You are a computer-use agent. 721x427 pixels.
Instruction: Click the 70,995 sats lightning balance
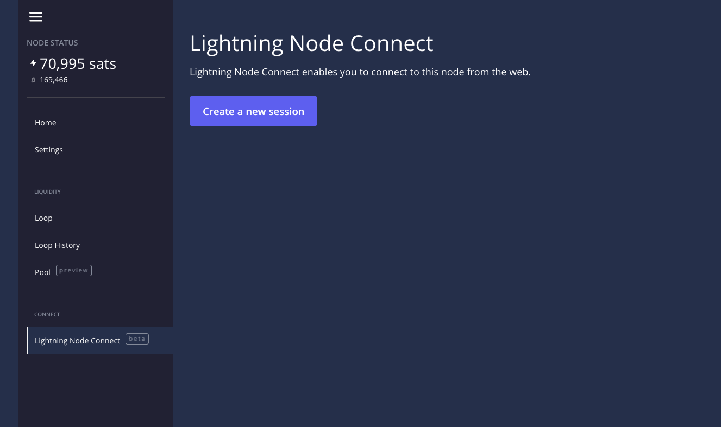tap(78, 64)
